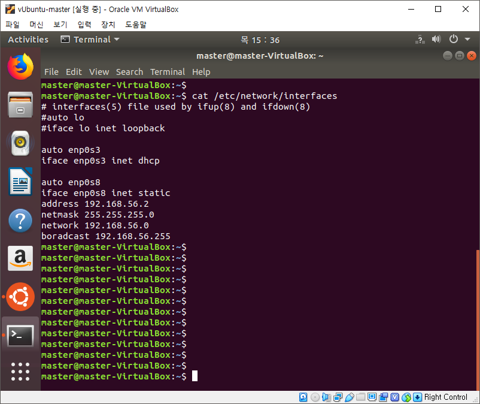This screenshot has height=404, width=480.
Task: Open the terminal Edit menu
Action: click(74, 72)
